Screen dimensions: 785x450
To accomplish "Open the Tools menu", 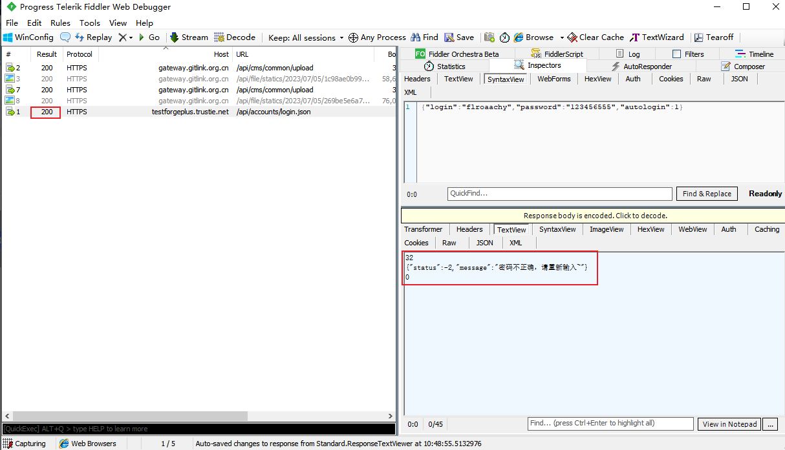I will [90, 23].
